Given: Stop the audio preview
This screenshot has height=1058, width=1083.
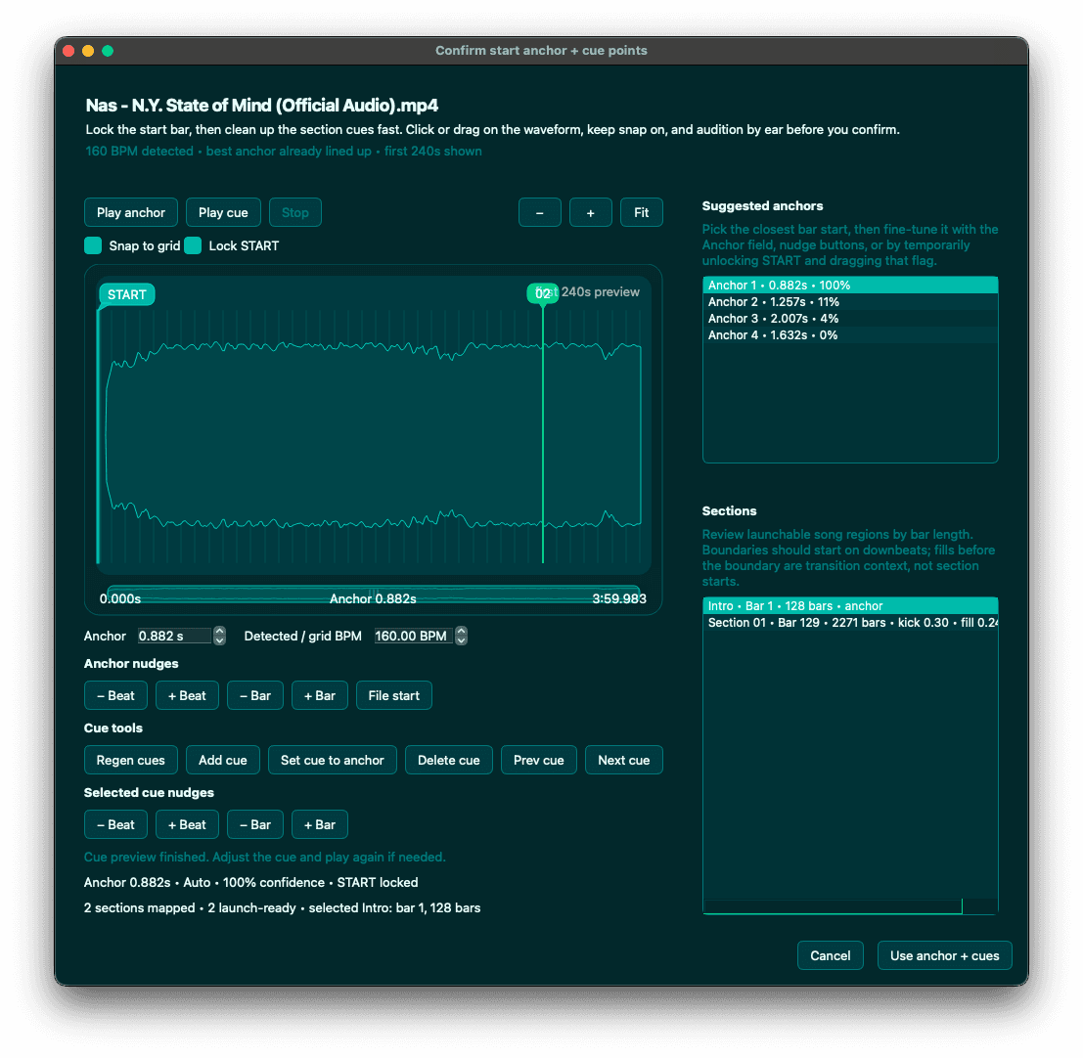Looking at the screenshot, I should [x=294, y=212].
